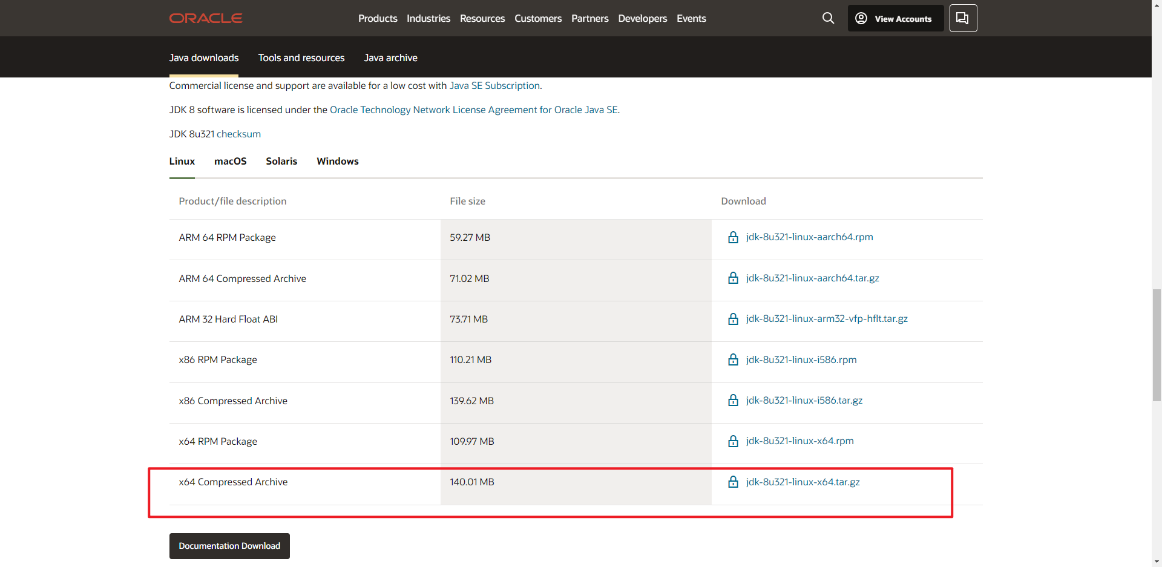The image size is (1162, 567).
Task: Open the JDK 8u321 checksum link
Action: click(x=238, y=134)
